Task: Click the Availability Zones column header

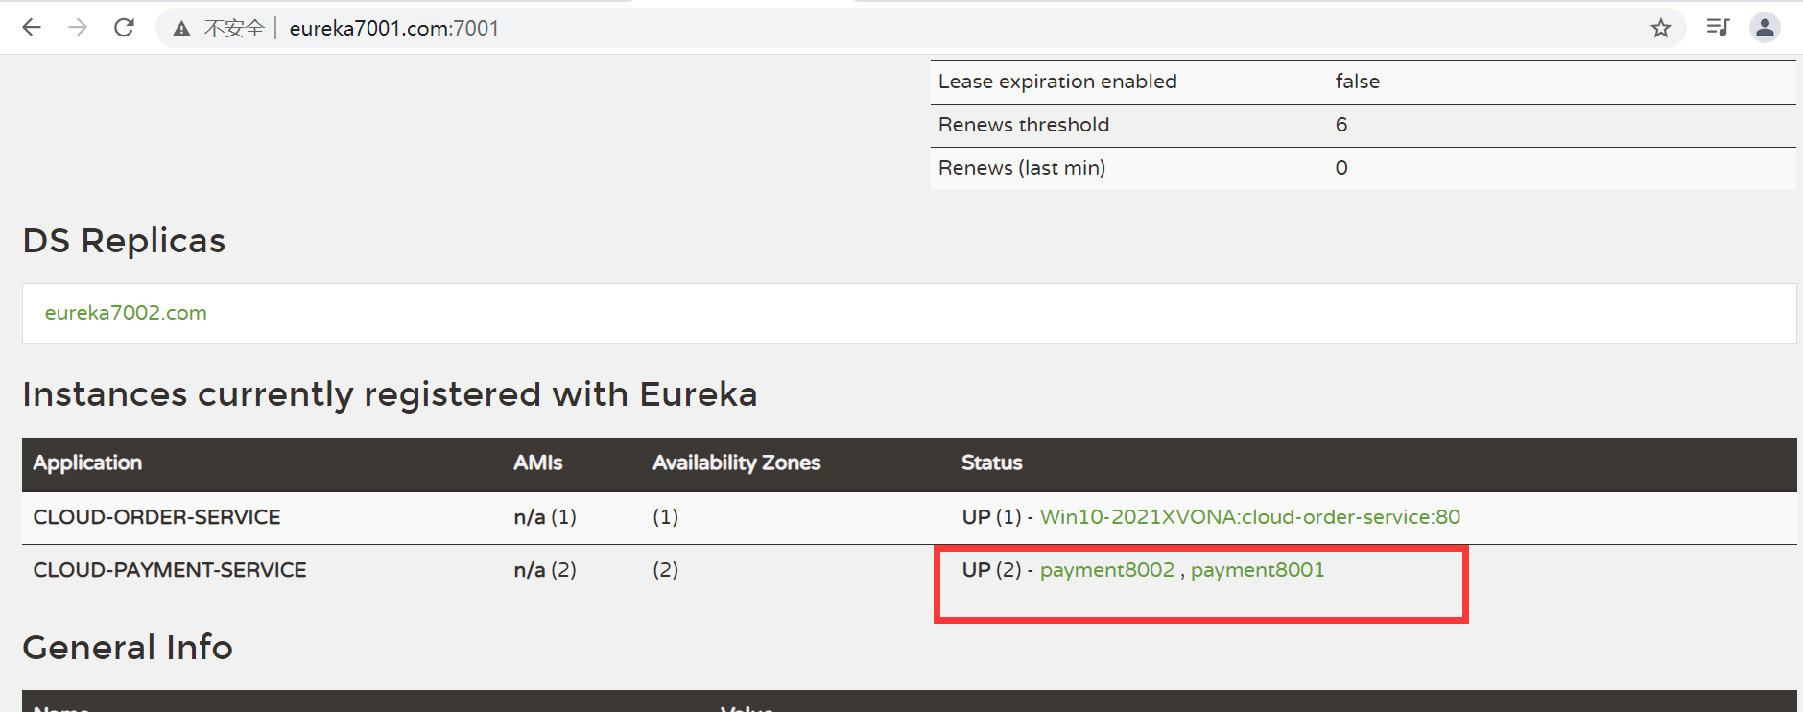Action: pyautogui.click(x=737, y=463)
